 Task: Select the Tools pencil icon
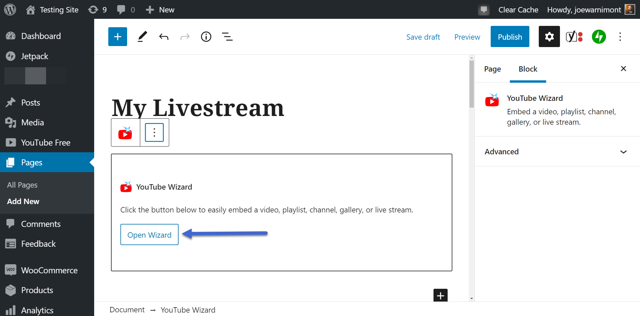143,37
